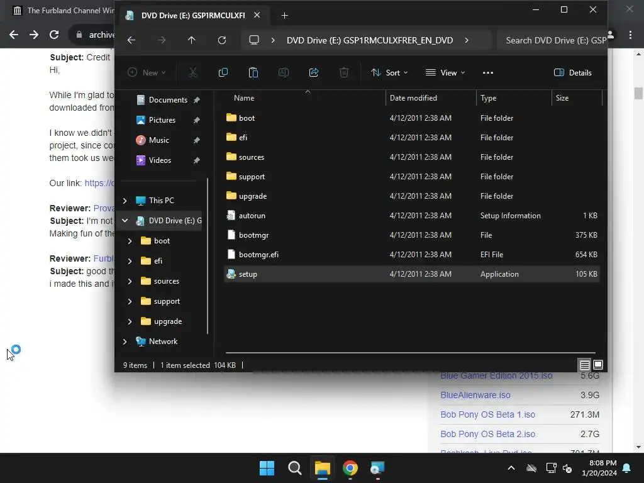The height and width of the screenshot is (483, 644).
Task: Click the PC monitor icon in address bar
Action: [x=254, y=40]
